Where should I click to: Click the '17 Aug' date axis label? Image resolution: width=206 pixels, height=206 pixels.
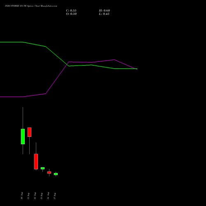pyautogui.click(x=55, y=196)
